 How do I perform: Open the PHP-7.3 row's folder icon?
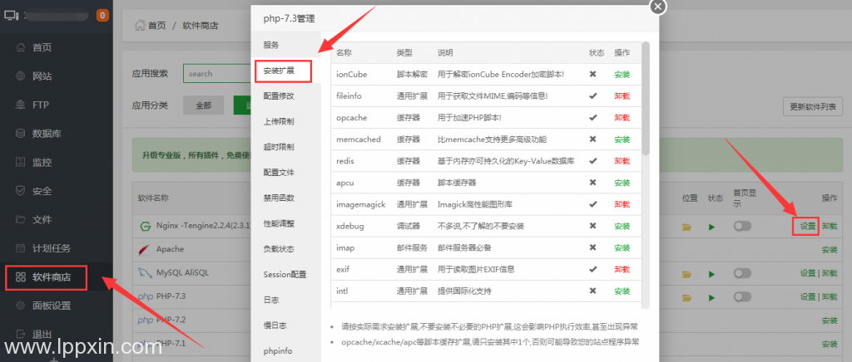[686, 297]
